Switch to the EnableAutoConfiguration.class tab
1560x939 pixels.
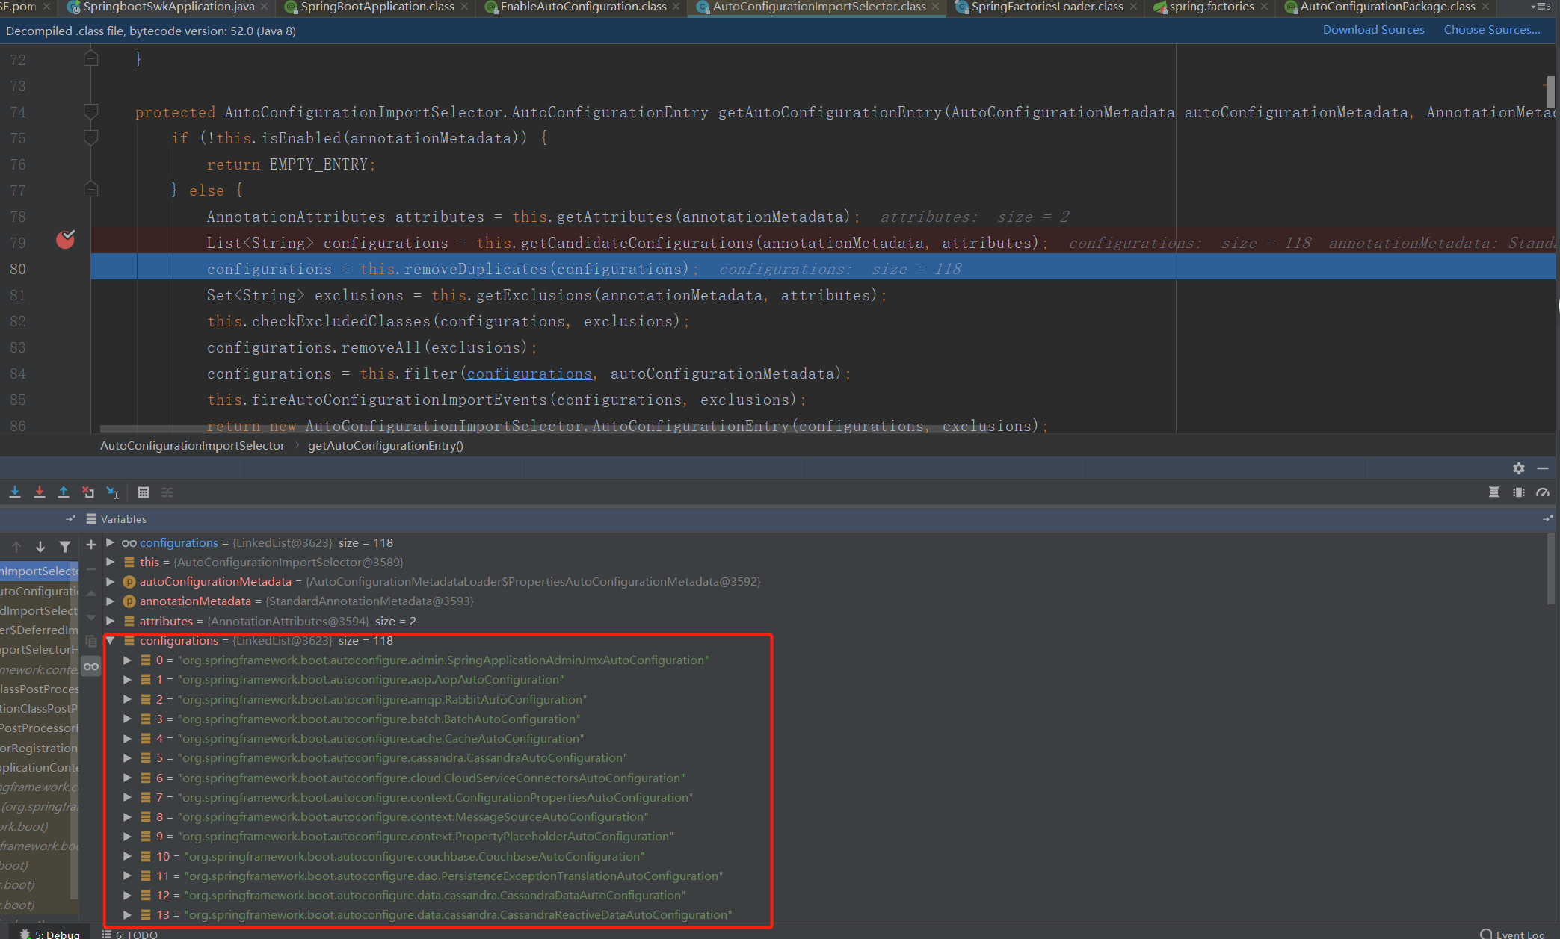coord(583,7)
